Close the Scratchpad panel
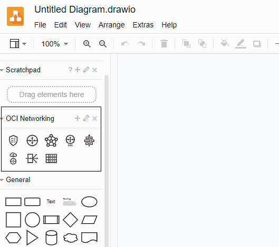Screen dimensions: 279x247 94,70
